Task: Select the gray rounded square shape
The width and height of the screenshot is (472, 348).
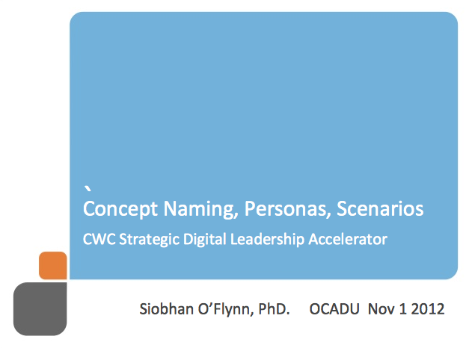Action: point(40,308)
